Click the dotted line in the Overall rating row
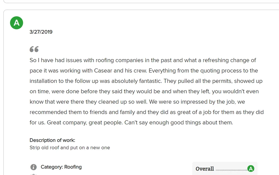Viewport: 279px width, 175px height. pyautogui.click(x=231, y=169)
